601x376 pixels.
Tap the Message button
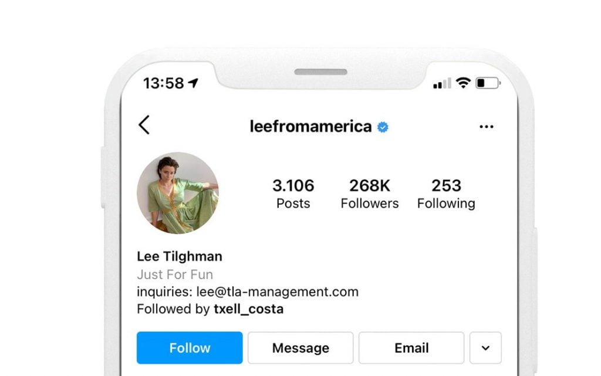tap(300, 347)
